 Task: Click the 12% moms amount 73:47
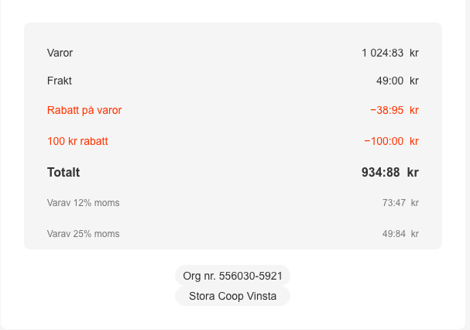pos(393,203)
